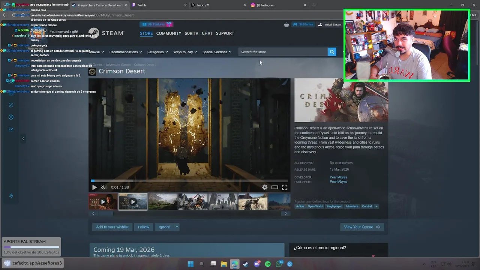Expand the Ignore options dropdown arrow
The width and height of the screenshot is (480, 270).
(177, 227)
